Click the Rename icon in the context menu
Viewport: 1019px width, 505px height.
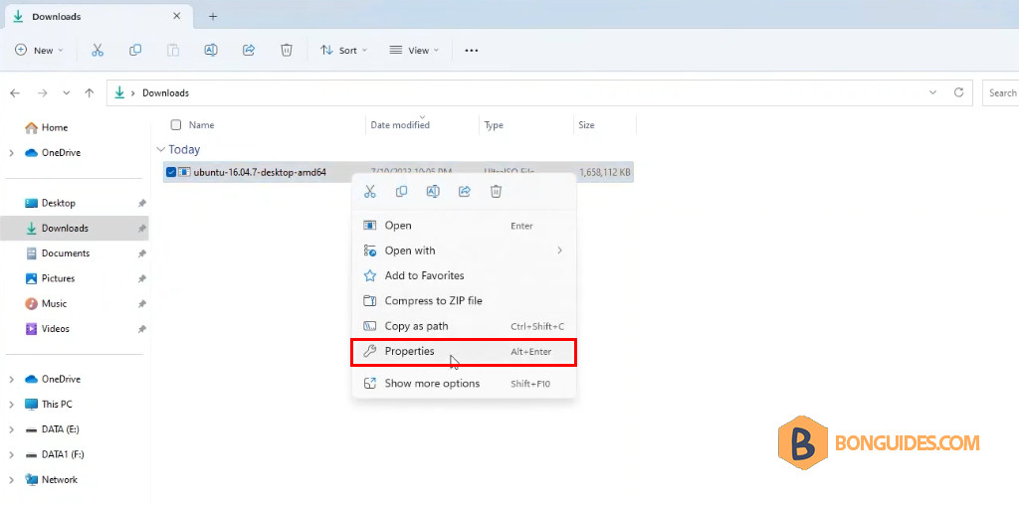(x=433, y=192)
